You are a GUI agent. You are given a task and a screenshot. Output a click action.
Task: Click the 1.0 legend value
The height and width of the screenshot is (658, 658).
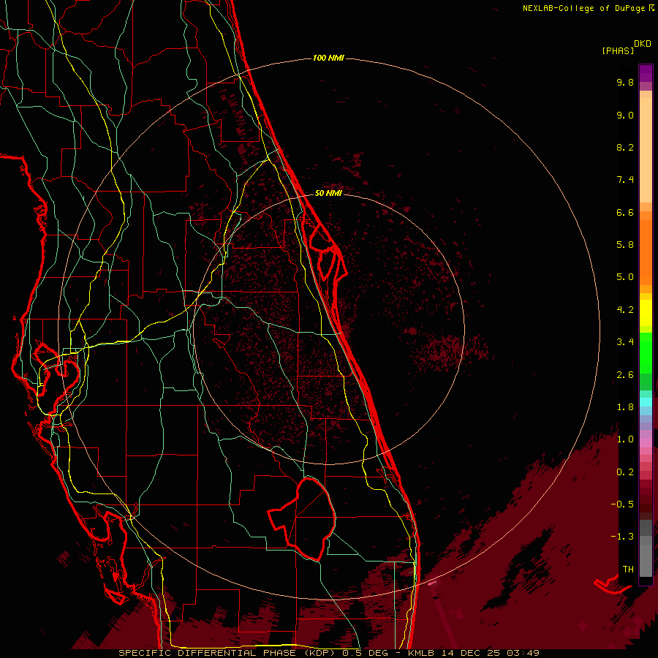point(625,439)
